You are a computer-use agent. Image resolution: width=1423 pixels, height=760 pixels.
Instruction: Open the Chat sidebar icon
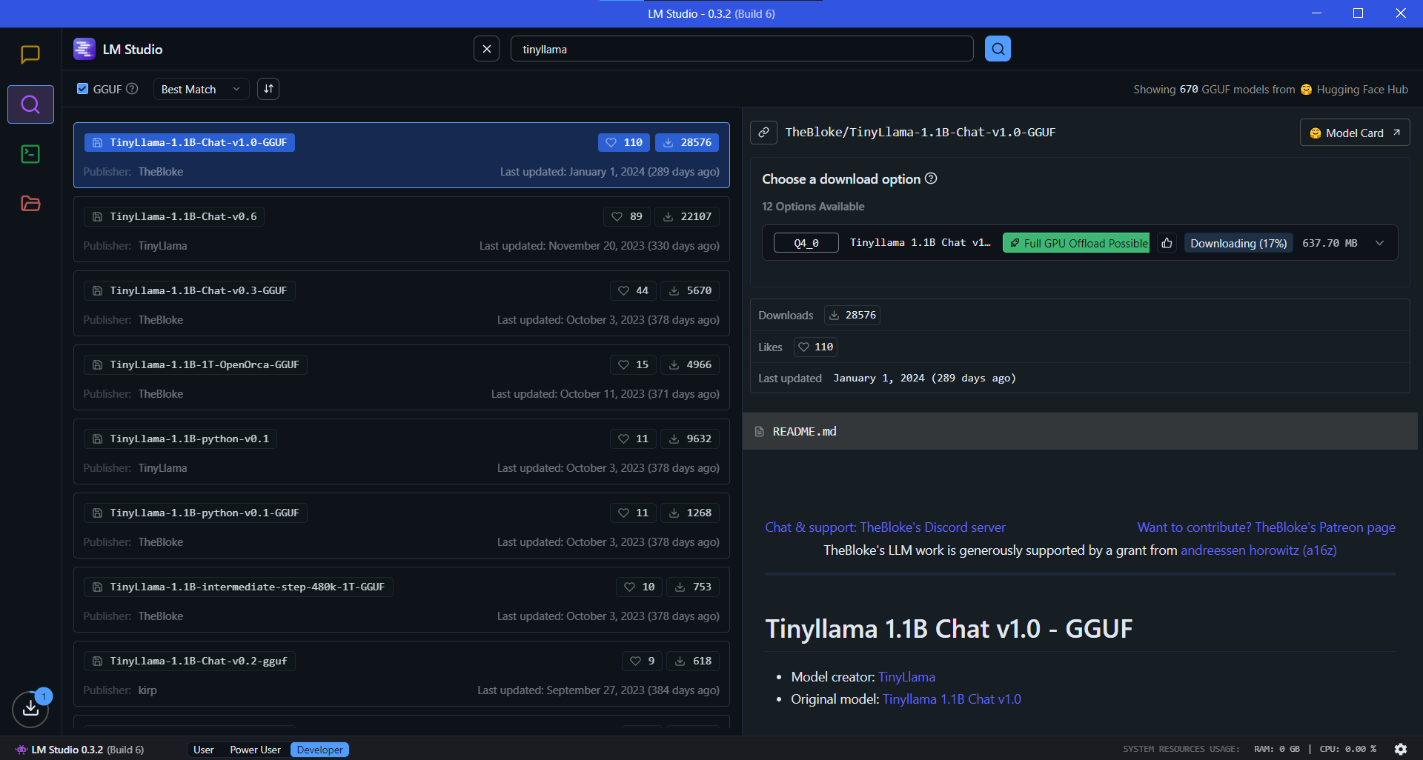30,54
